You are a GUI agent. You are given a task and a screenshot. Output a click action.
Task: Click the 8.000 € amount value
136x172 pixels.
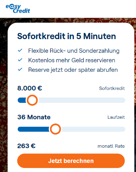pos(30,88)
